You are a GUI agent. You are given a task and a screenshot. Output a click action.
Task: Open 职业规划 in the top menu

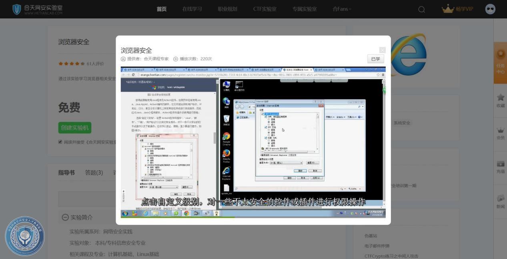tap(227, 9)
